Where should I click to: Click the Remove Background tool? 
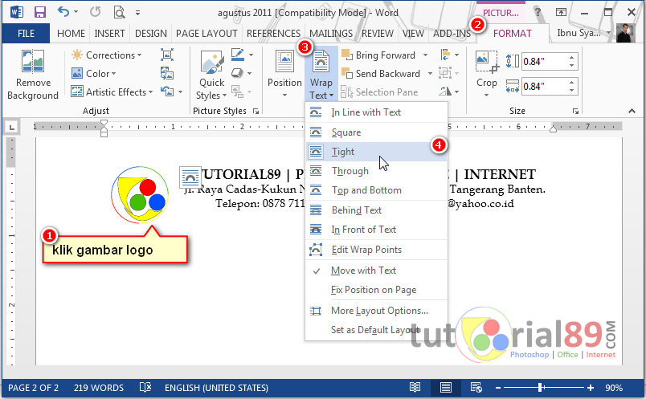click(x=33, y=75)
